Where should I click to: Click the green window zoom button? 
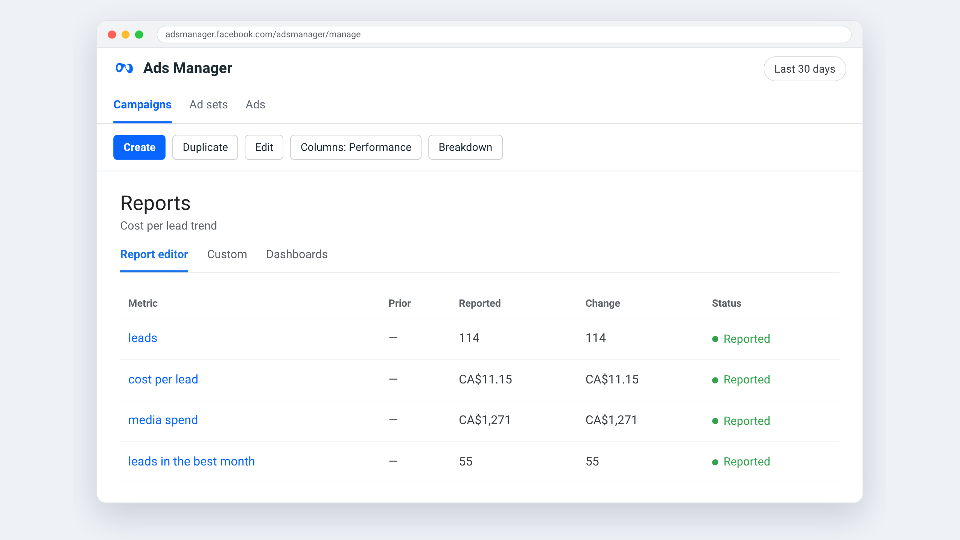(x=139, y=35)
